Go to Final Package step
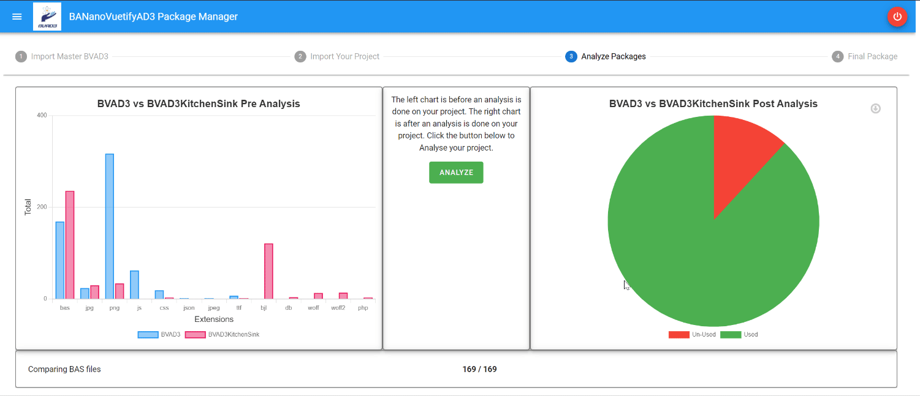The width and height of the screenshot is (920, 396). 873,56
